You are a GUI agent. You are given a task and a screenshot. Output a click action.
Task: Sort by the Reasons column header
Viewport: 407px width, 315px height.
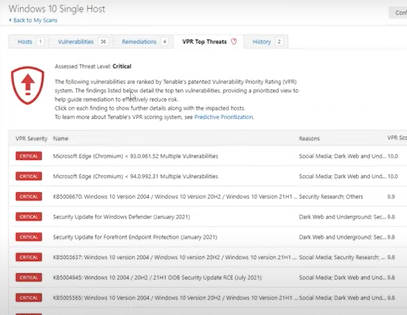(310, 139)
